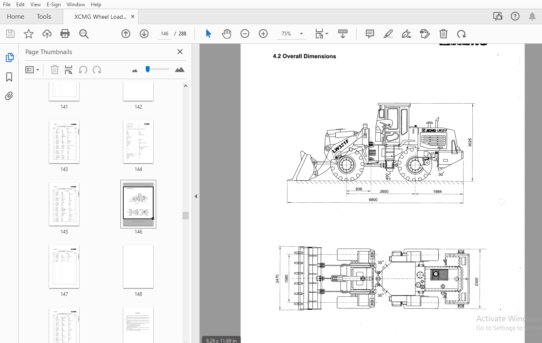Upload the file to the cloud

pos(47,34)
